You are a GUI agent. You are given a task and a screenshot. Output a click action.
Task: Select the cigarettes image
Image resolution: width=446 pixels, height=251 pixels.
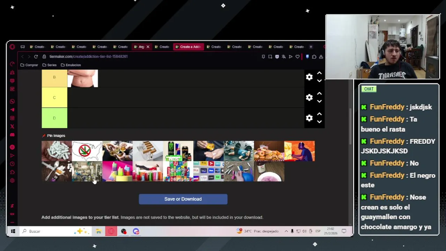(x=148, y=151)
